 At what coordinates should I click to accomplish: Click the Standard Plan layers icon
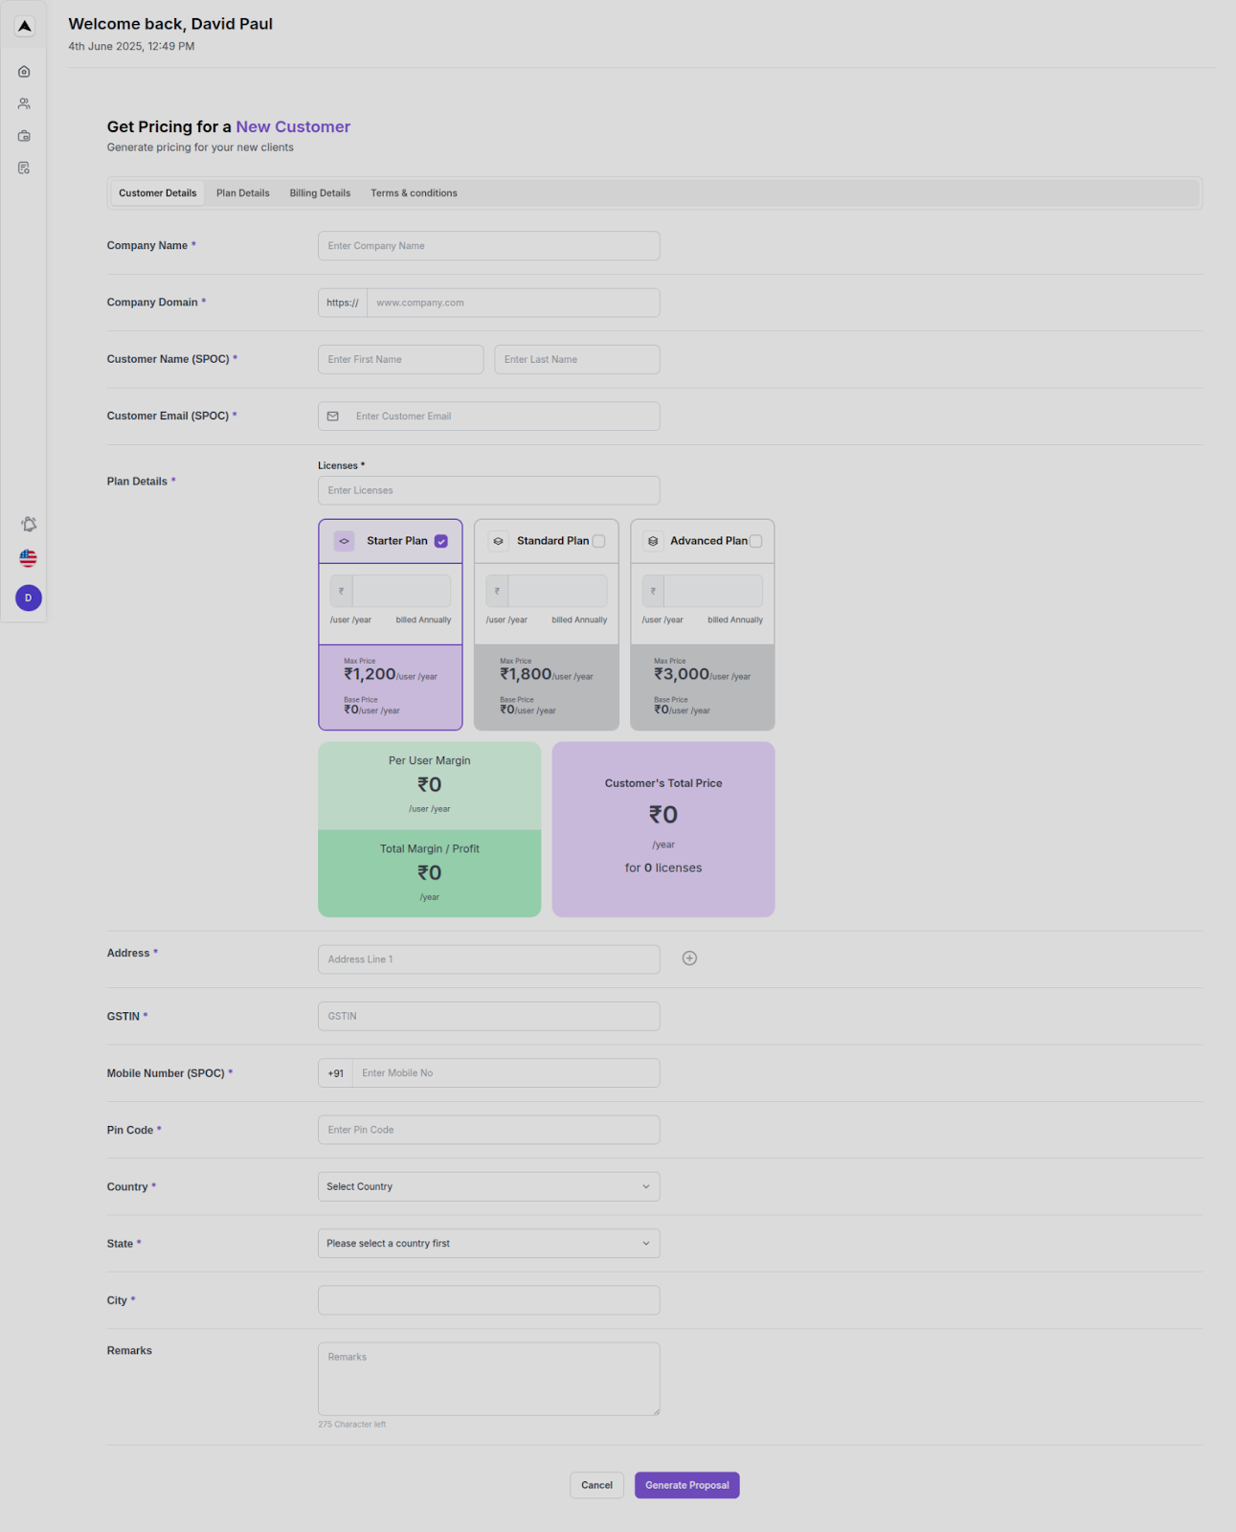(498, 541)
